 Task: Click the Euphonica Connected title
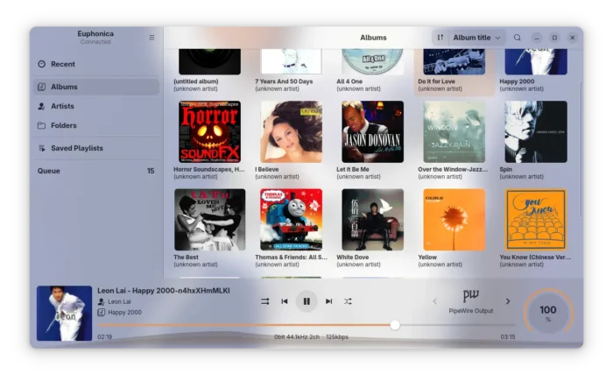tap(95, 37)
